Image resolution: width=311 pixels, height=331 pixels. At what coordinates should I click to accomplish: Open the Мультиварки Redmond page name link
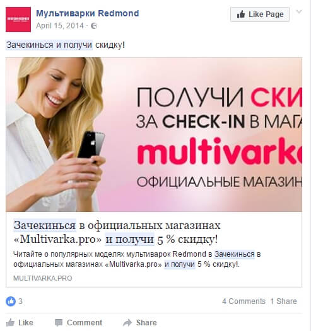[x=88, y=13]
